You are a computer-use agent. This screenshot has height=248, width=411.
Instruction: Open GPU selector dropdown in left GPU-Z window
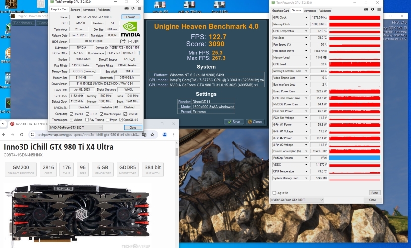[75, 127]
